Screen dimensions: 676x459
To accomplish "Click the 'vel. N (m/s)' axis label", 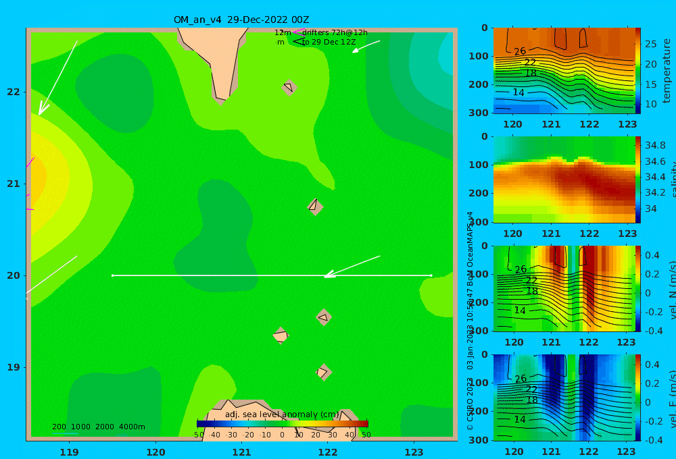I will [x=673, y=290].
